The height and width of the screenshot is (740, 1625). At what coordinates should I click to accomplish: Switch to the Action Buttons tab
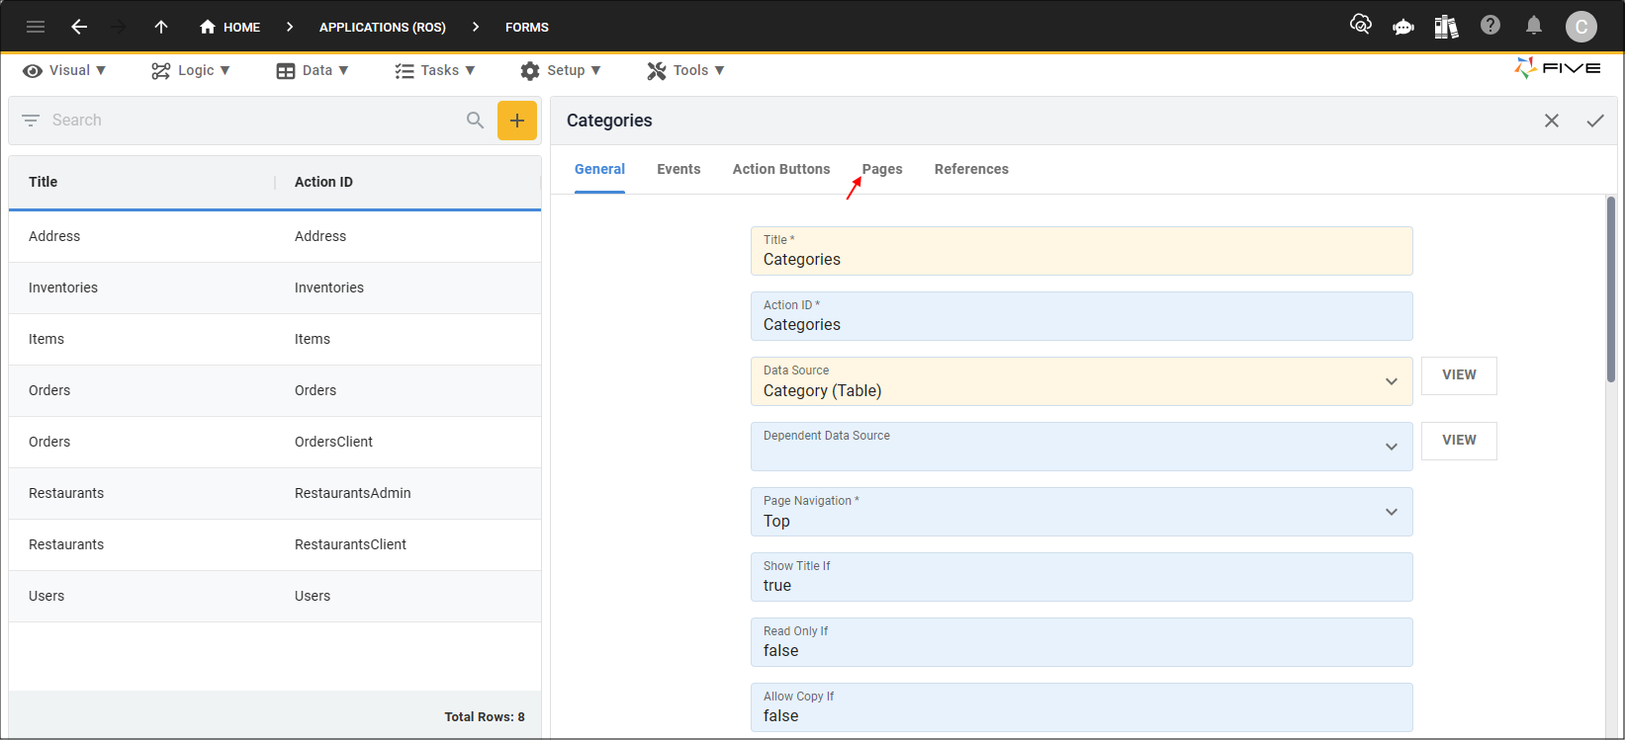point(781,169)
